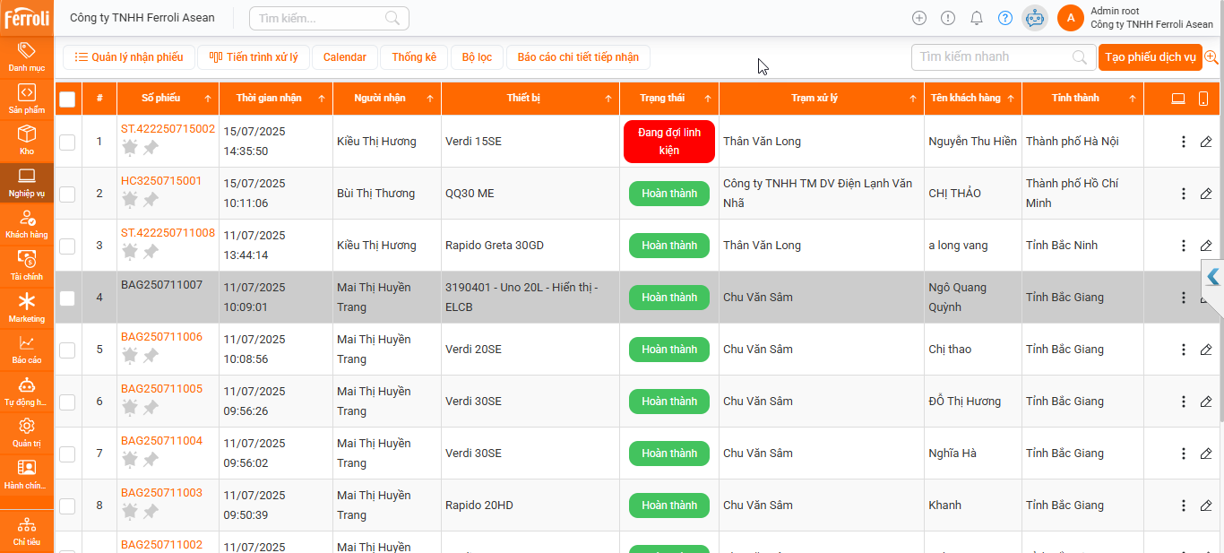Screen dimensions: 1224x553
Task: Click the edit pencil for row 1
Action: coord(1206,142)
